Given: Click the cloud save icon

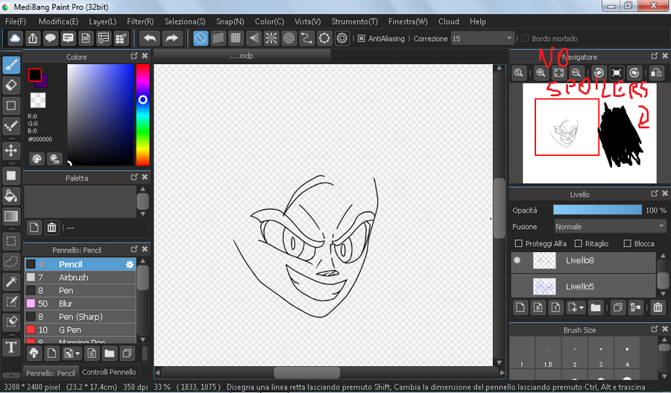Looking at the screenshot, I should point(15,39).
